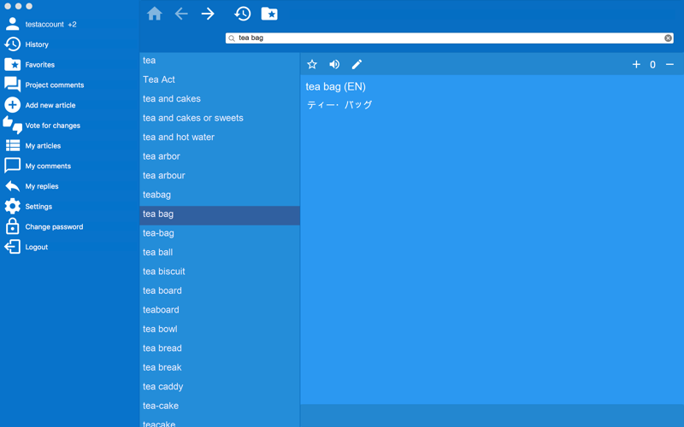This screenshot has width=684, height=427.
Task: Open the favorites folder icon in top toolbar
Action: [x=269, y=14]
